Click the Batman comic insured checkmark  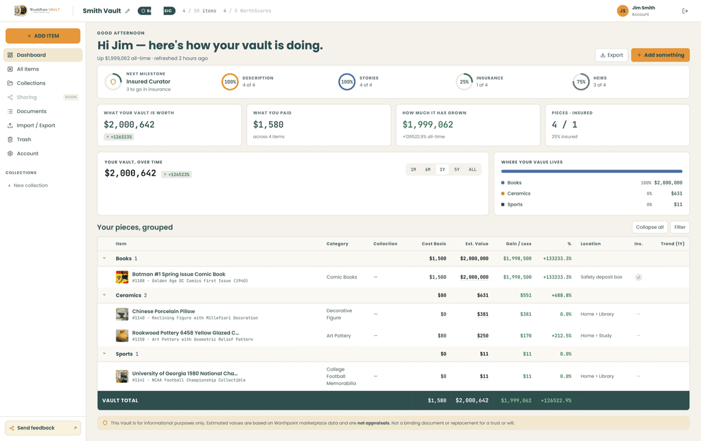click(638, 277)
